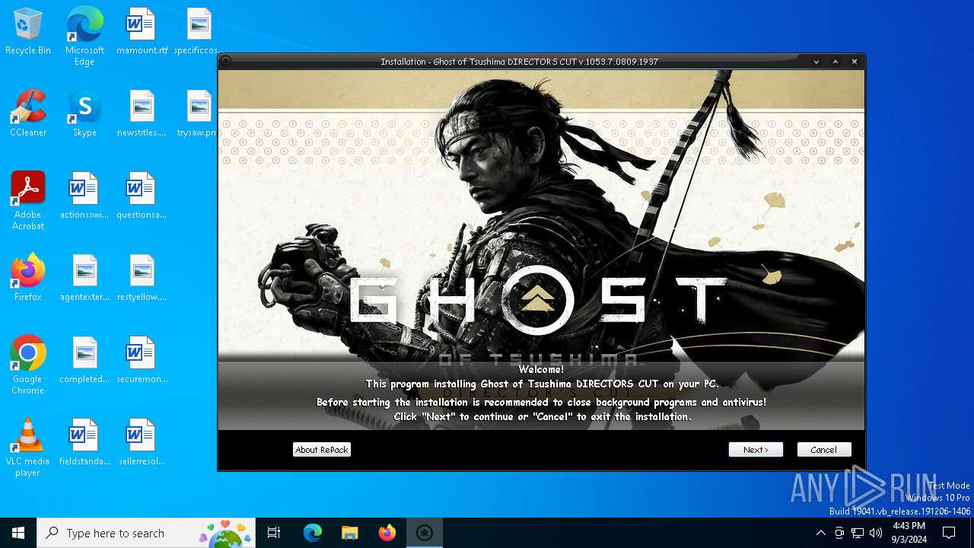This screenshot has width=974, height=548.
Task: Select the fieldstanda Word document
Action: 84,443
